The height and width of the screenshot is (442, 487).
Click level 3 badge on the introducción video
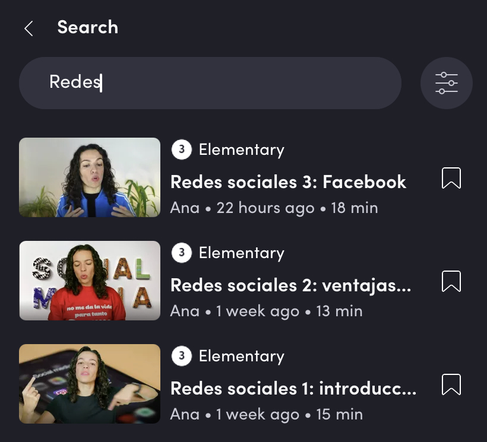click(181, 356)
